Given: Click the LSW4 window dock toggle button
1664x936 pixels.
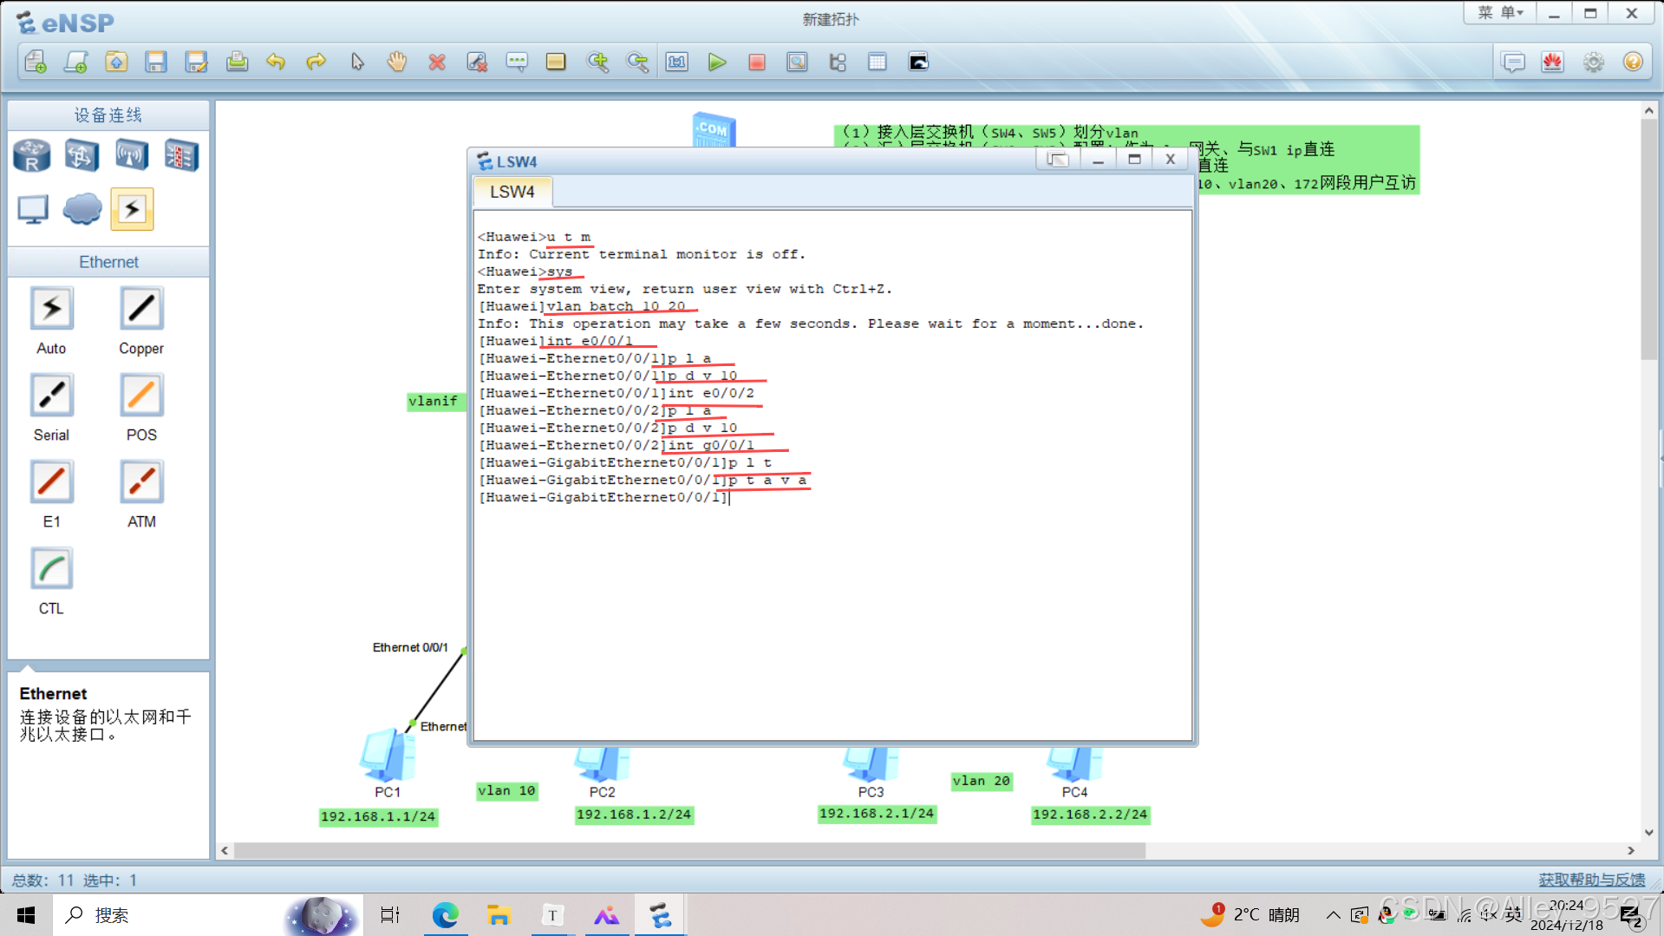Looking at the screenshot, I should coord(1058,159).
